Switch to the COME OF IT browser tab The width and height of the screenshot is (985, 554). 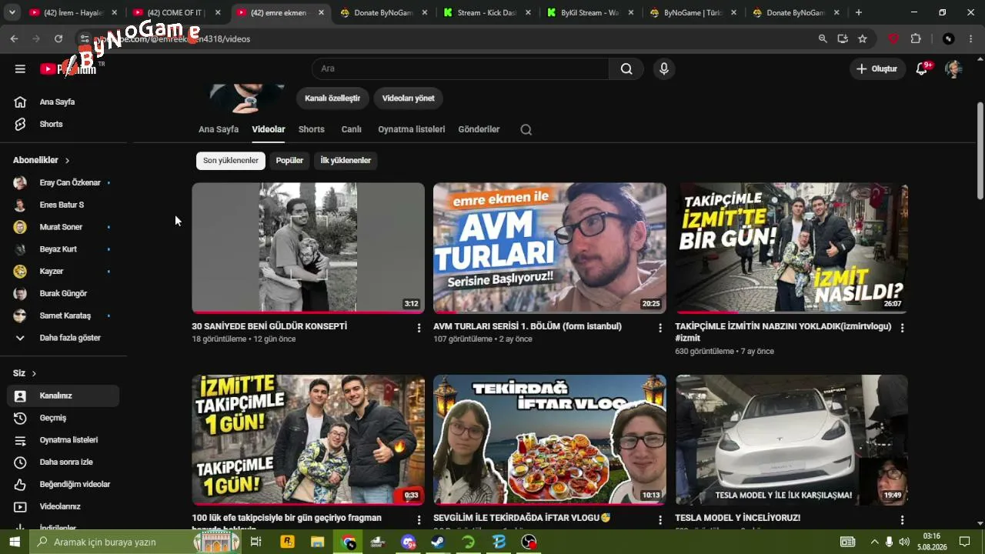pyautogui.click(x=175, y=12)
